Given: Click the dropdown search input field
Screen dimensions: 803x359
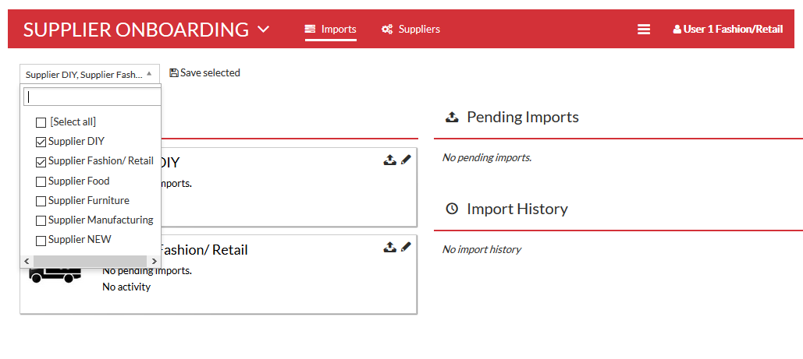Looking at the screenshot, I should (x=93, y=97).
